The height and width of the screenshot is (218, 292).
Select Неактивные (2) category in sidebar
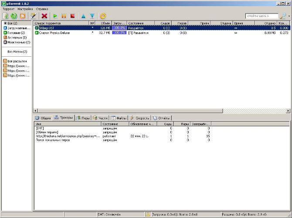click(17, 42)
